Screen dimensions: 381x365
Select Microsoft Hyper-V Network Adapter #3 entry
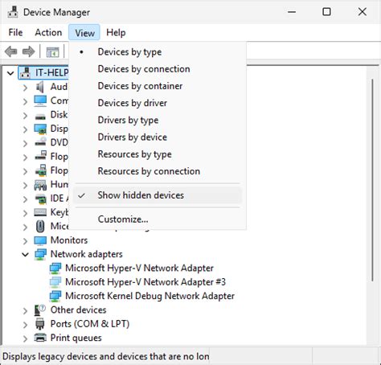tap(145, 282)
